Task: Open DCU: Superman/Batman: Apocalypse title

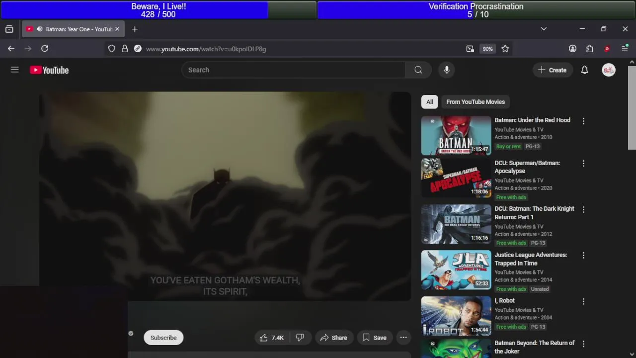Action: coord(527,167)
